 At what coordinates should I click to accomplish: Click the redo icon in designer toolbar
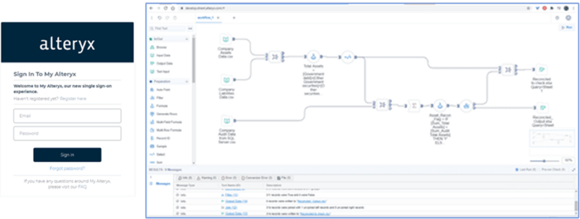(x=167, y=18)
